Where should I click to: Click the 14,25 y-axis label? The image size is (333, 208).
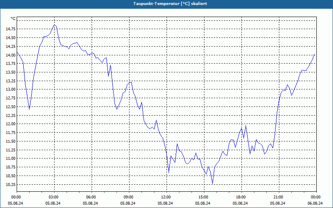coord(10,46)
